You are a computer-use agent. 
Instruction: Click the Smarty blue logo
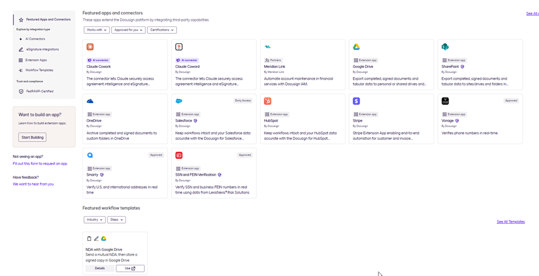90,155
